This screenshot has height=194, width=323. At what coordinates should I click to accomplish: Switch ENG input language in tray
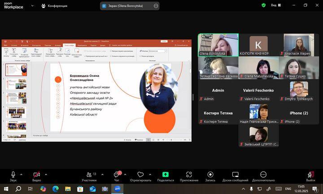288,189
